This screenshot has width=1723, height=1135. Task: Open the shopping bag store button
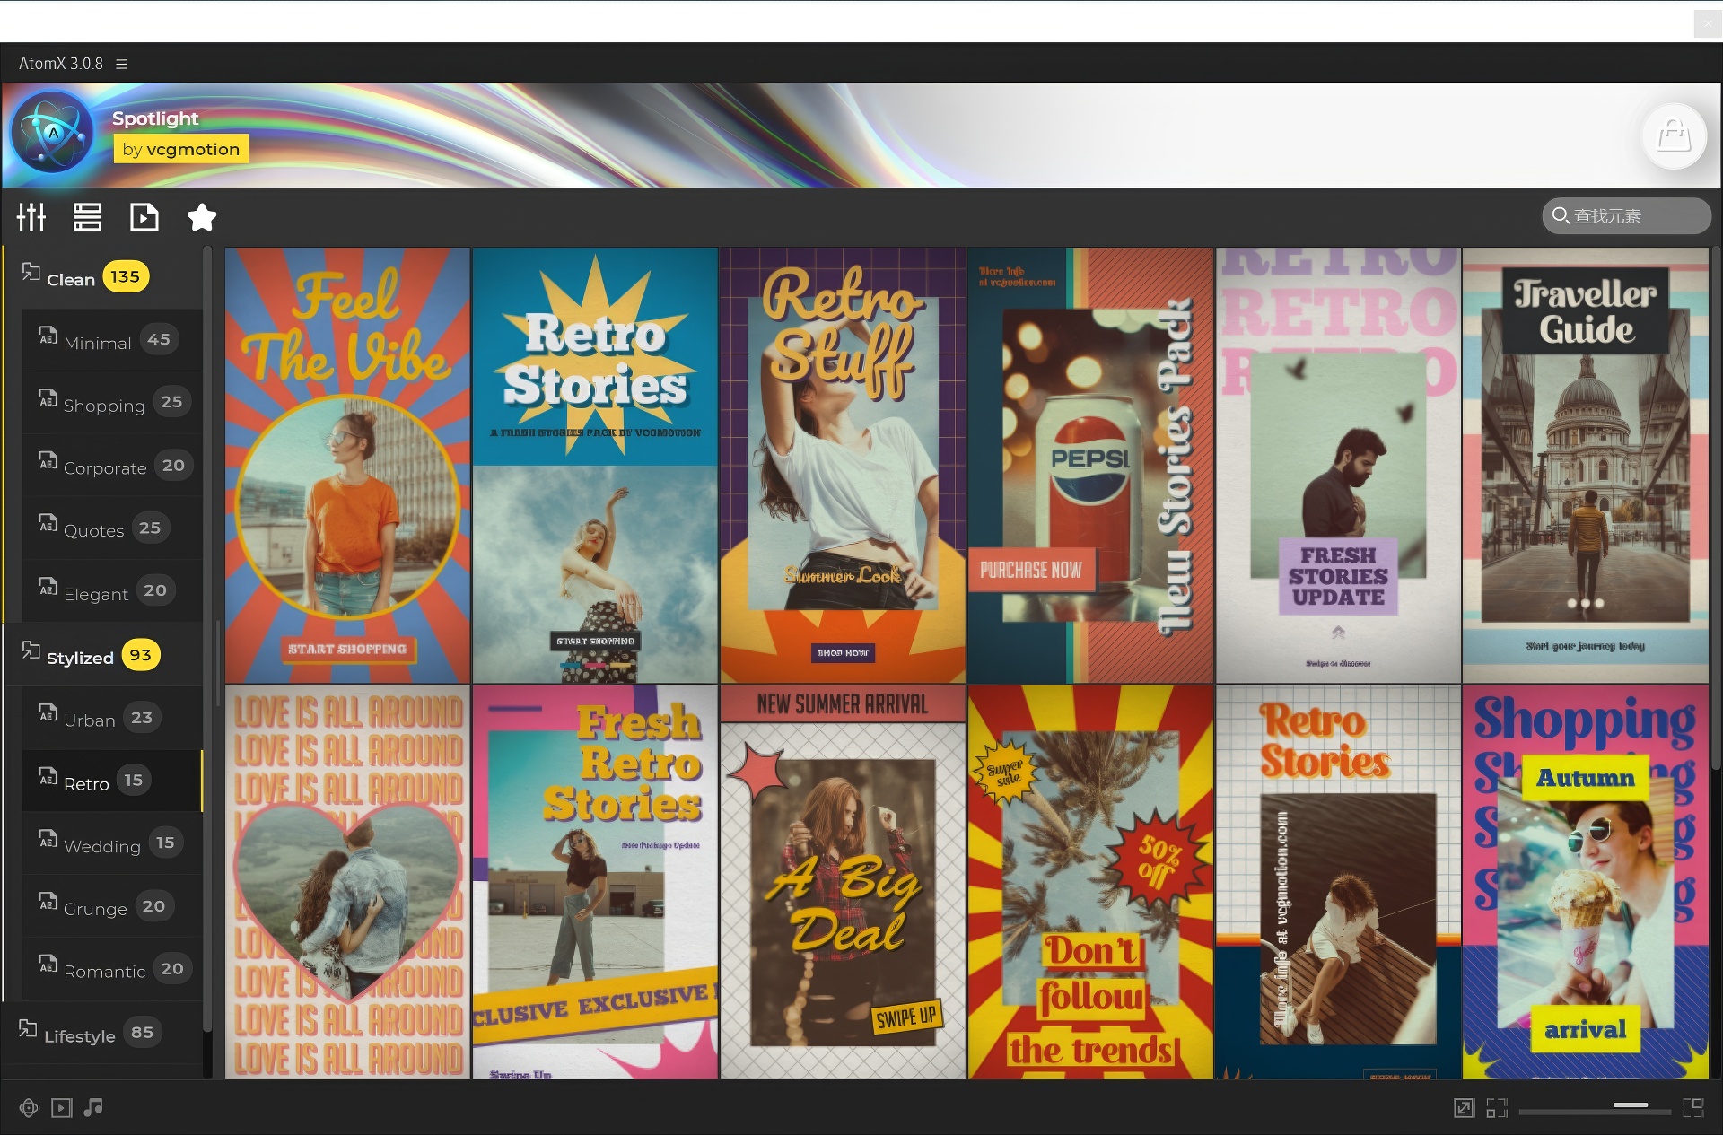[x=1674, y=136]
